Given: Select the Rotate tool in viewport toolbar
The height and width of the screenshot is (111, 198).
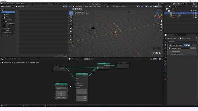Looking at the screenshot, I should coord(71,24).
